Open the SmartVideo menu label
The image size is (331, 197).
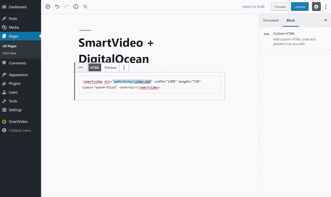[x=18, y=122]
